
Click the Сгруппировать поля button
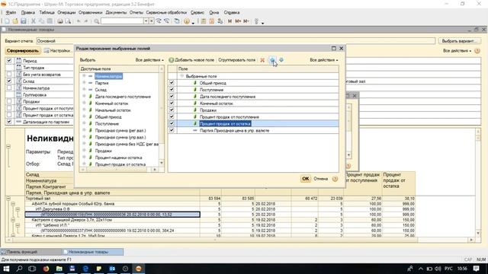236,60
